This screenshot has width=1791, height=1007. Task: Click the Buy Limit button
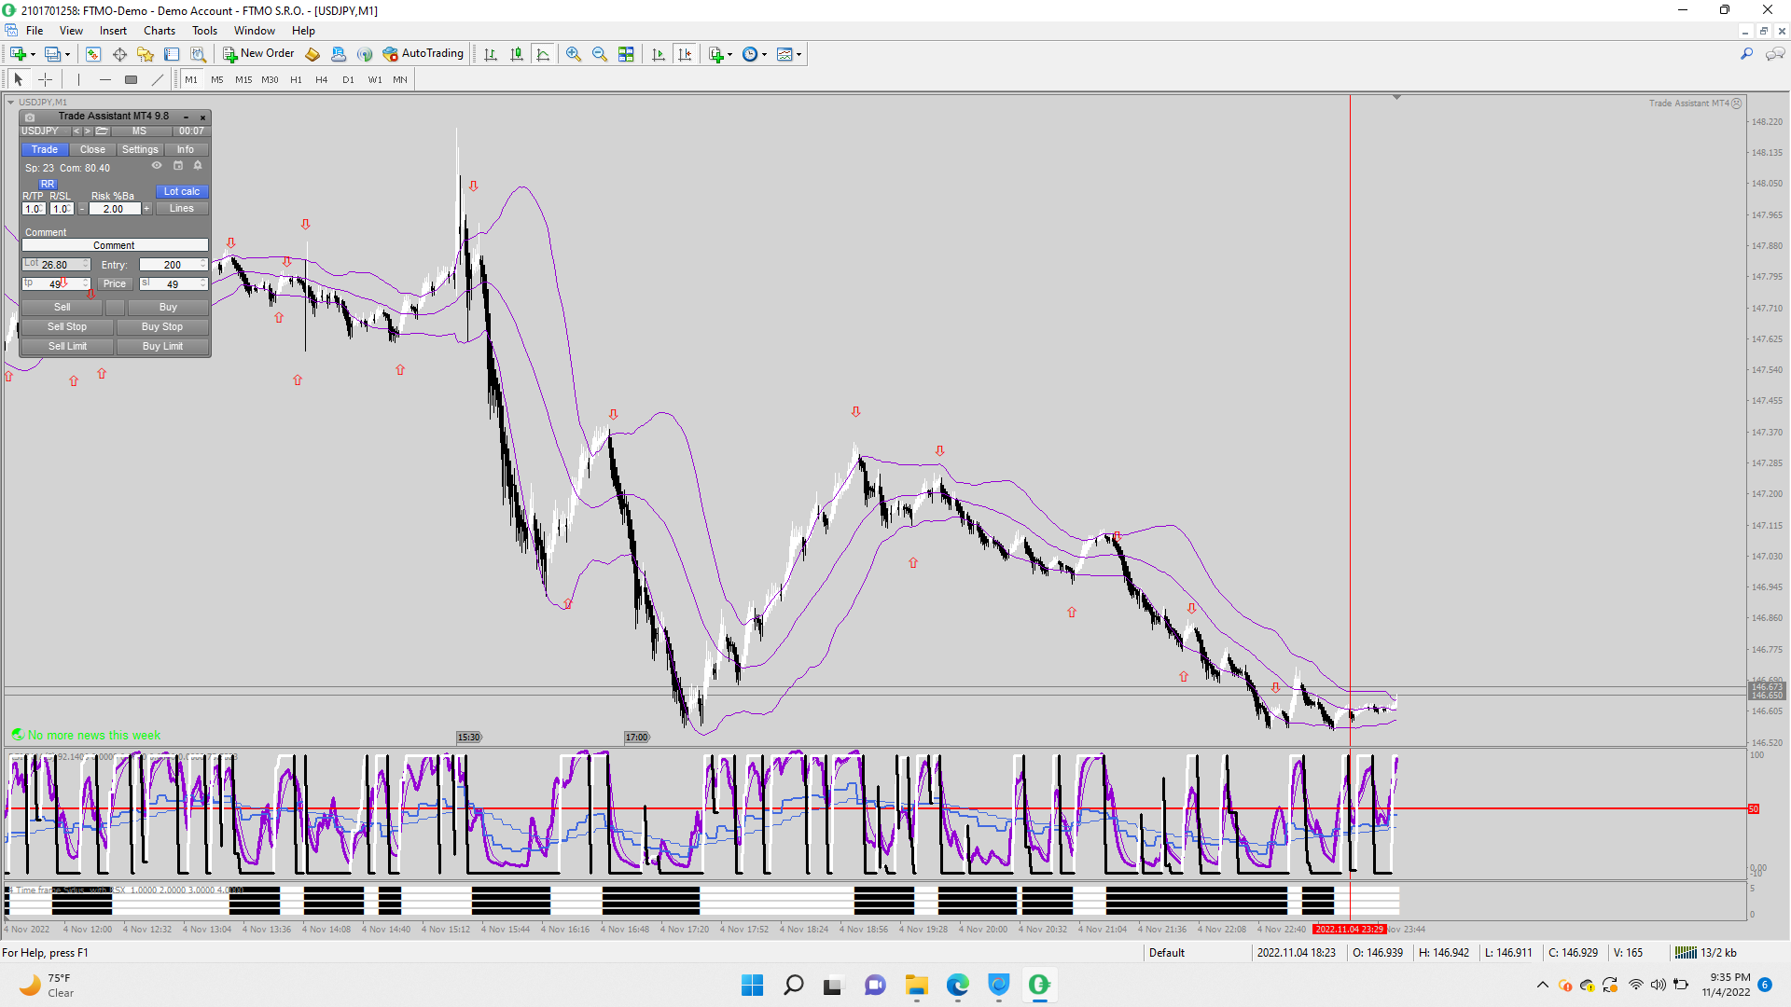(162, 346)
